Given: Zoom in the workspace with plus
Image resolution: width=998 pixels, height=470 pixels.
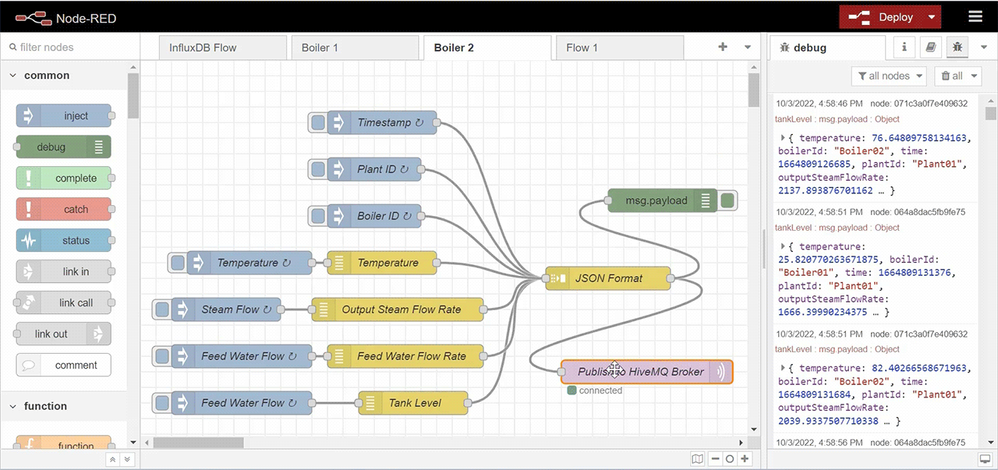Looking at the screenshot, I should click(745, 459).
